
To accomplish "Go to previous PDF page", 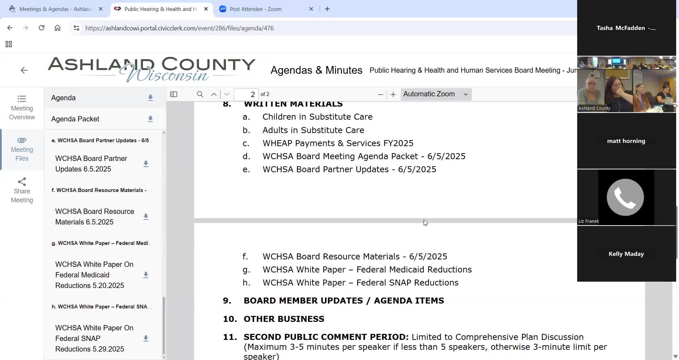I will coord(214,94).
